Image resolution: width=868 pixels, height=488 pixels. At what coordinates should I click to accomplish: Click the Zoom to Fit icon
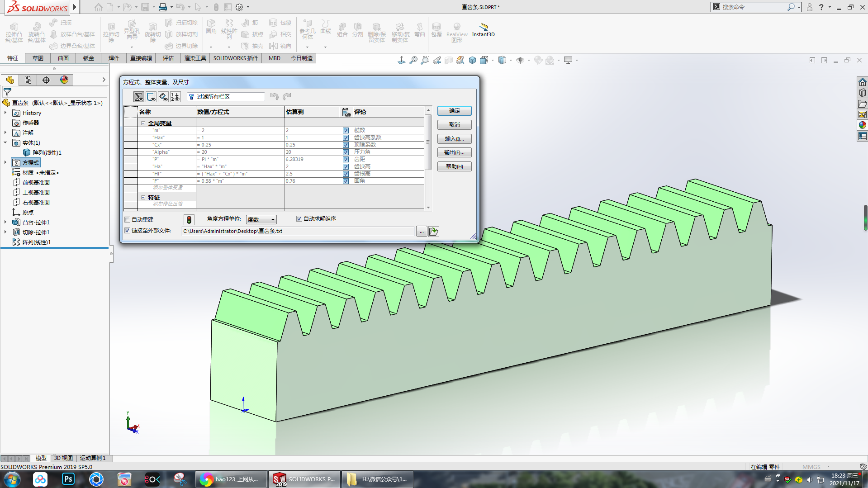413,60
